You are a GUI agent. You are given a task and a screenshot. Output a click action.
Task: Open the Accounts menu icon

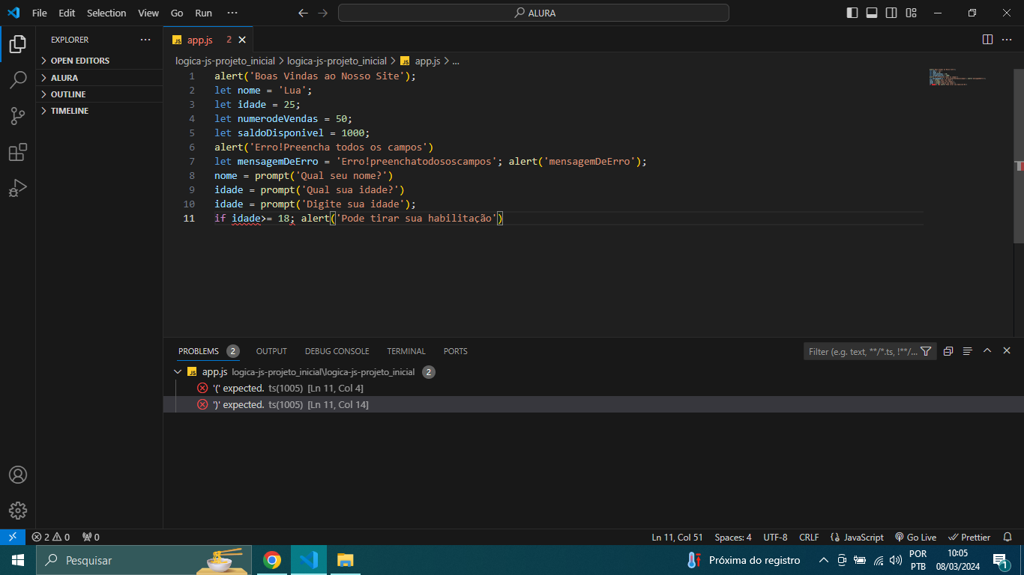pyautogui.click(x=18, y=475)
